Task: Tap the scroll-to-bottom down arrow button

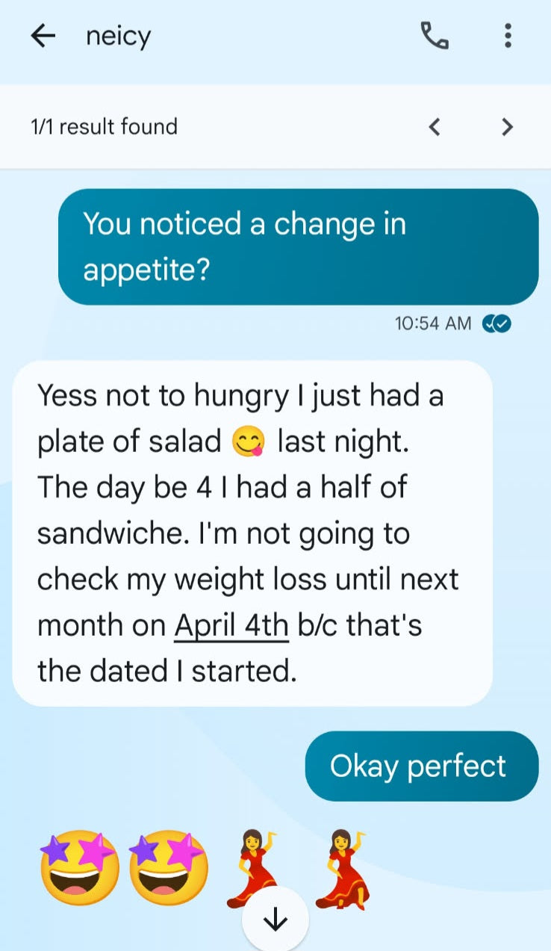Action: [275, 920]
